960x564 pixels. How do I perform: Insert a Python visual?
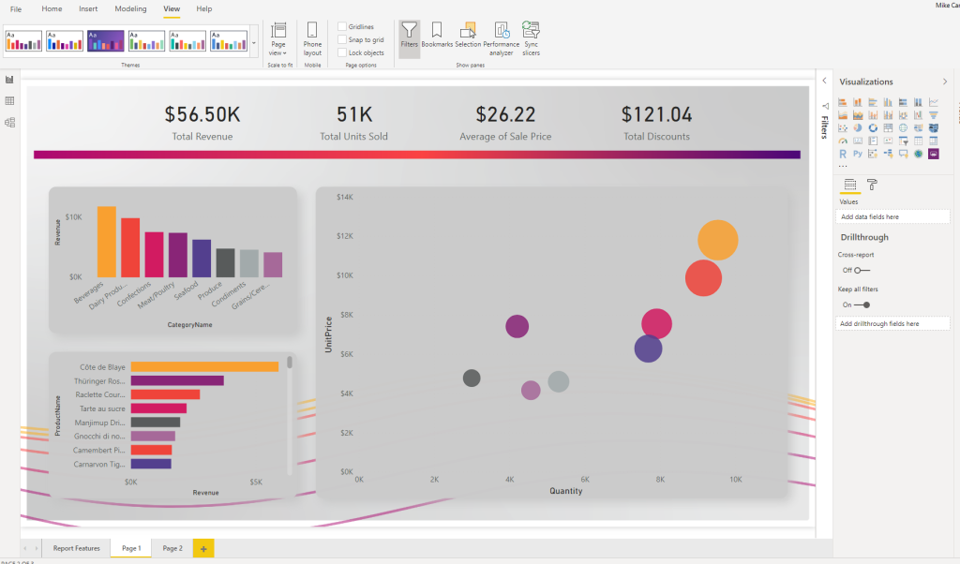(x=858, y=155)
